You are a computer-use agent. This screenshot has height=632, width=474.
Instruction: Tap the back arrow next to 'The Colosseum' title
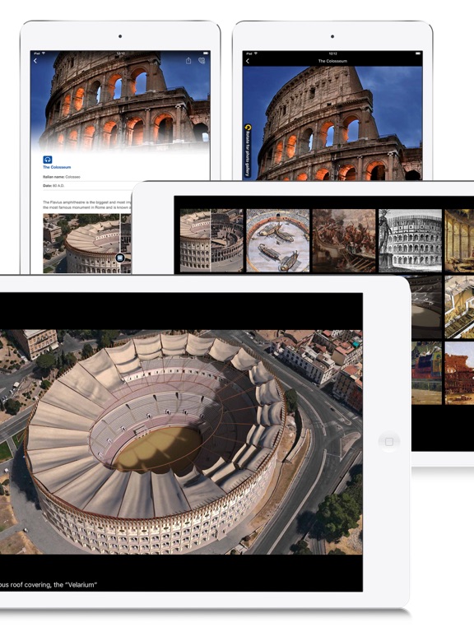click(x=248, y=61)
